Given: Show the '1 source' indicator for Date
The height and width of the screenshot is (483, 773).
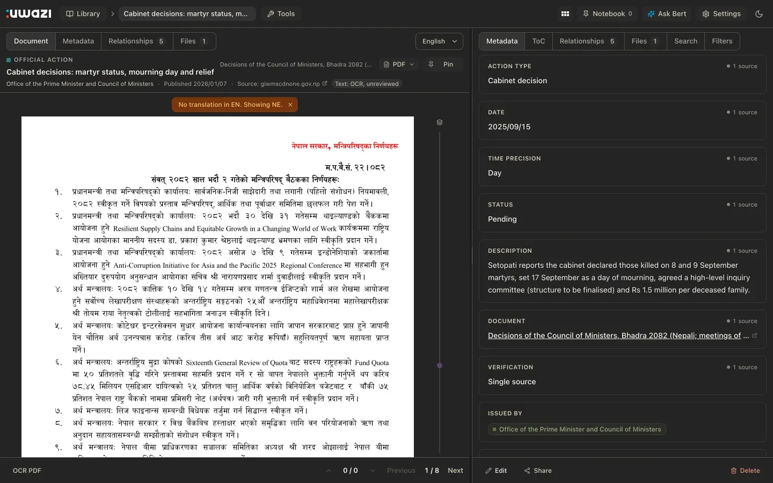Looking at the screenshot, I should 742,112.
